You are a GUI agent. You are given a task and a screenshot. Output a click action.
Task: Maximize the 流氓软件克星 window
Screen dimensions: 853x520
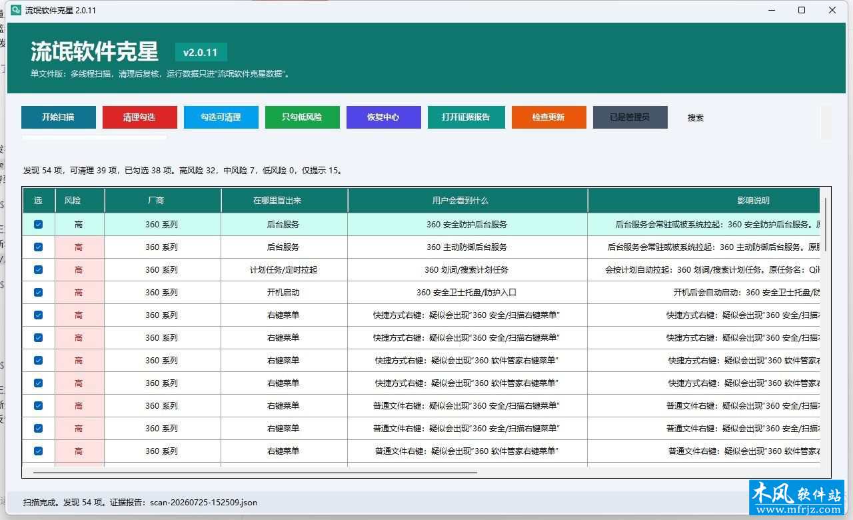802,10
